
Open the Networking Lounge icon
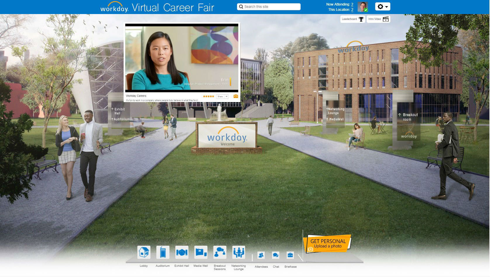[239, 252]
